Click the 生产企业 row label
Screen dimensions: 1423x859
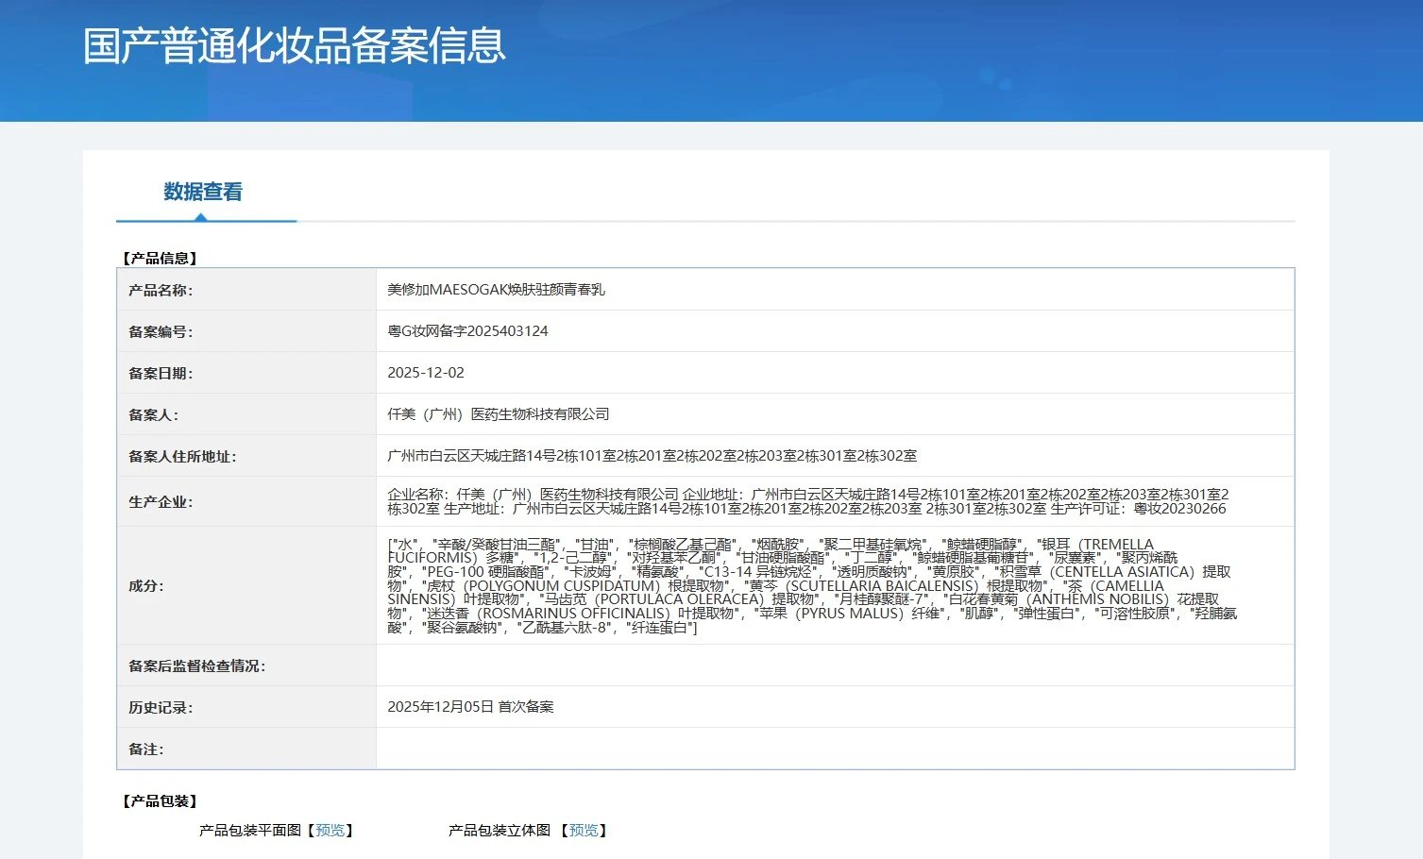point(161,502)
